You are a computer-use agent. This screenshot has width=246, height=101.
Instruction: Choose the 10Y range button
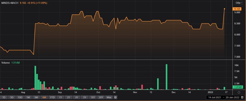(93, 97)
